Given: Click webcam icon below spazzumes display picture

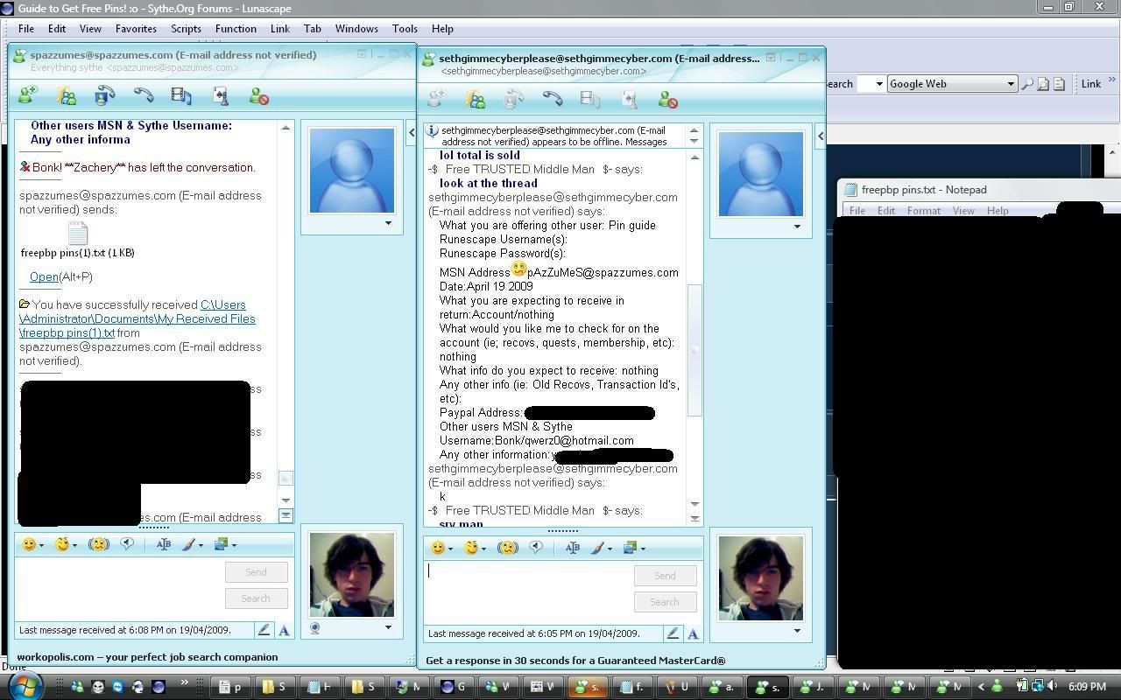Looking at the screenshot, I should (314, 627).
